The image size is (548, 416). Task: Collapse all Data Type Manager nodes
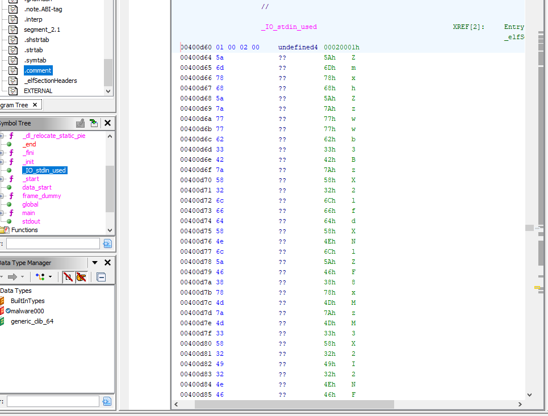click(x=101, y=277)
